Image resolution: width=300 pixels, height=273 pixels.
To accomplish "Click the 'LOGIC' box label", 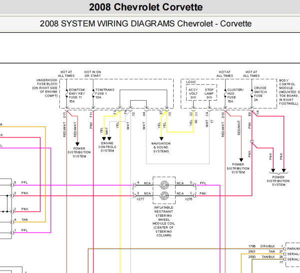I will (191, 82).
